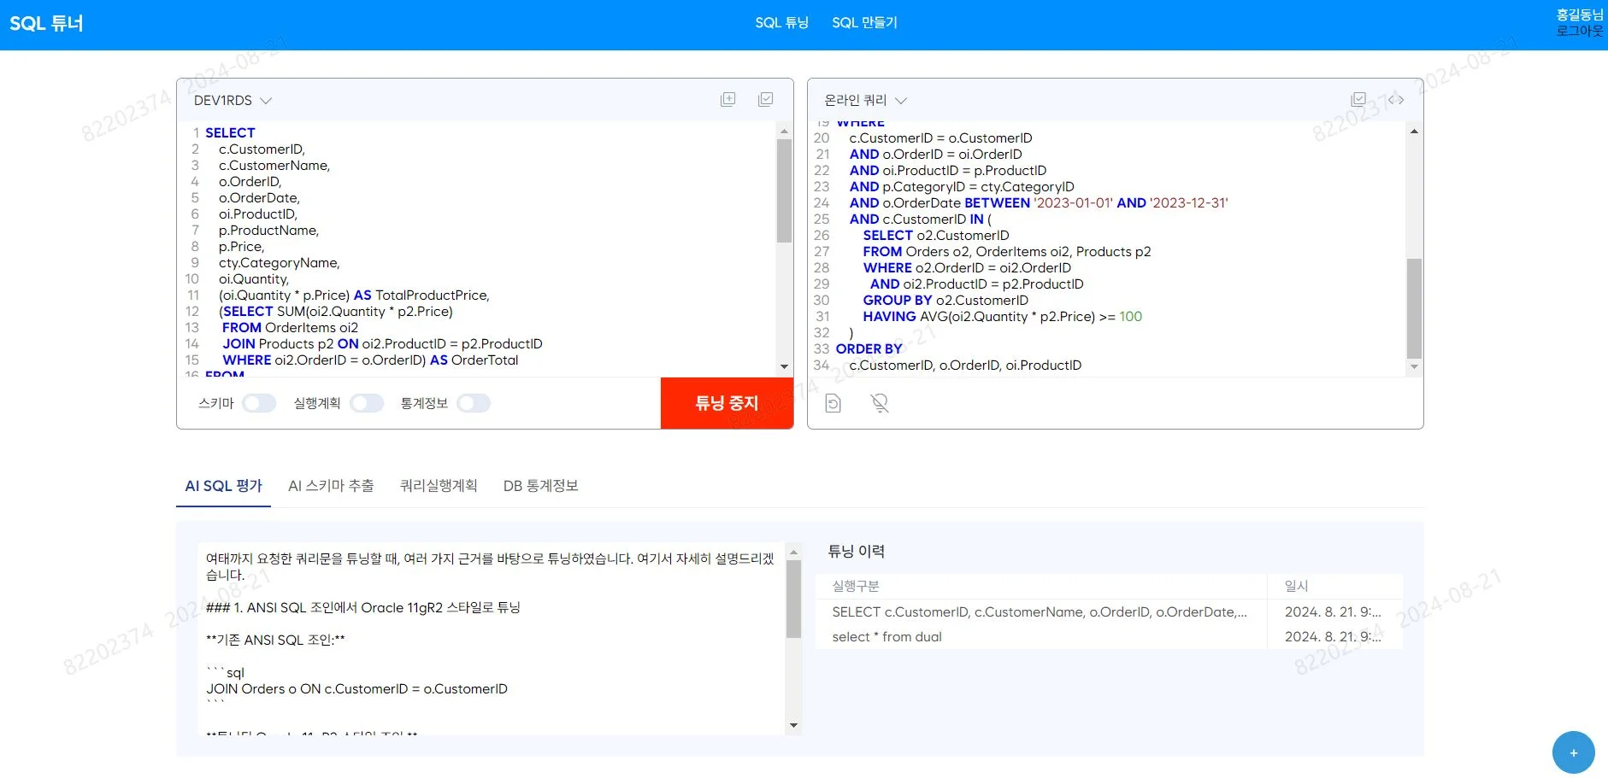Enable the 통계정보 toggle
This screenshot has height=778, width=1608.
point(474,403)
